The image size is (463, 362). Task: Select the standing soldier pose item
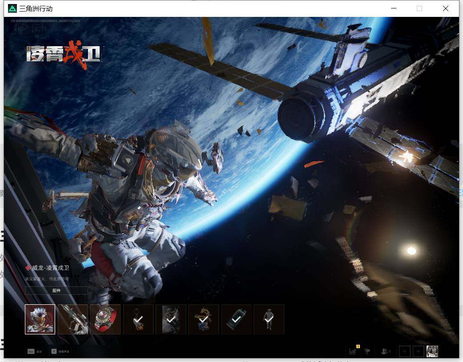pyautogui.click(x=269, y=319)
